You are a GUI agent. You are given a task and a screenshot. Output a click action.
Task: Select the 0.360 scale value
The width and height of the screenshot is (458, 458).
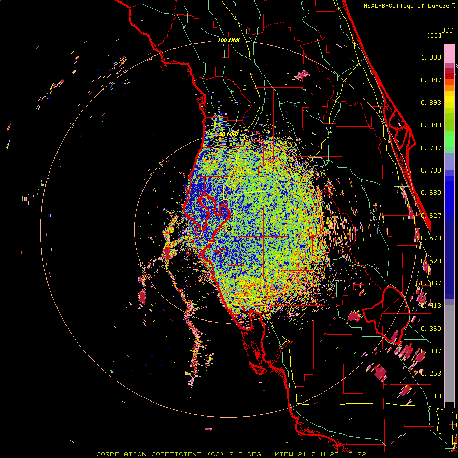tap(431, 329)
